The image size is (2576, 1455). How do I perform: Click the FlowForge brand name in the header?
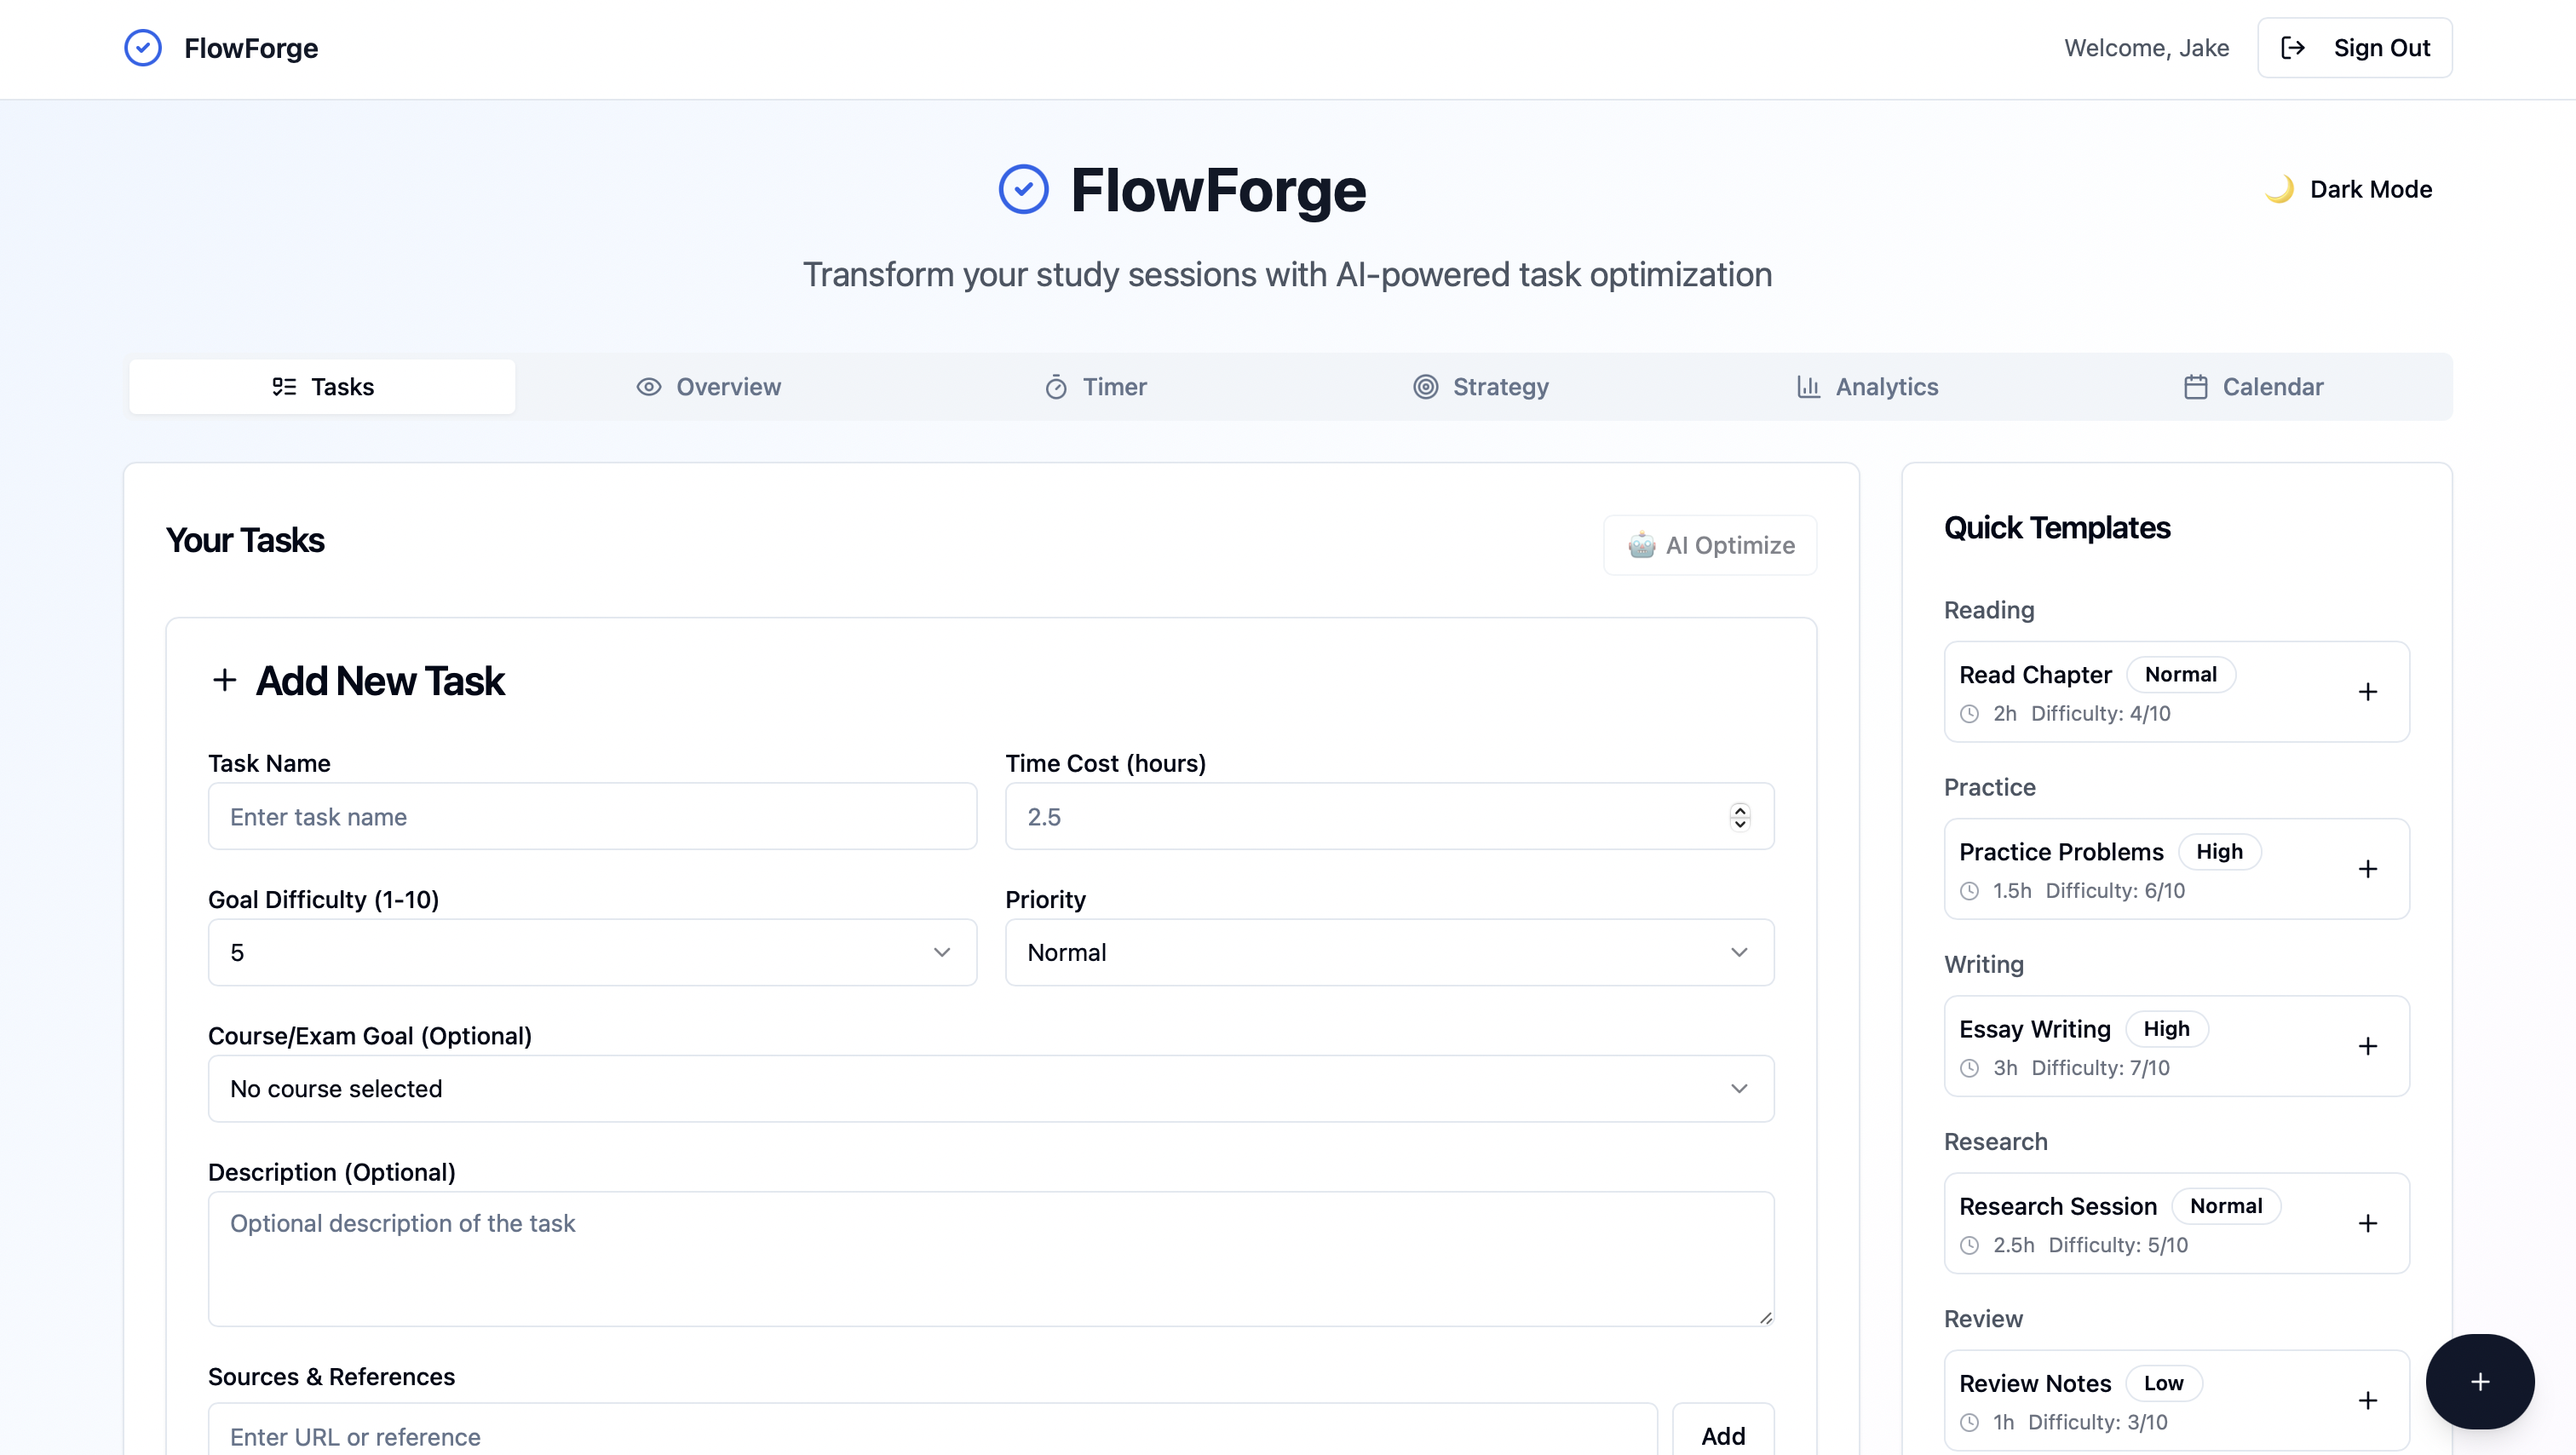pyautogui.click(x=251, y=48)
